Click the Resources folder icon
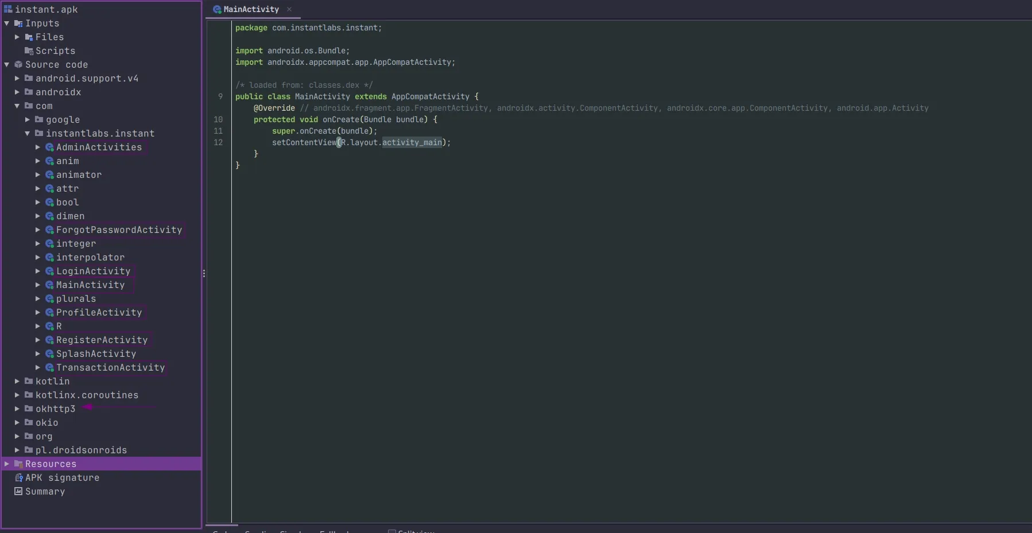The width and height of the screenshot is (1032, 533). [x=18, y=464]
